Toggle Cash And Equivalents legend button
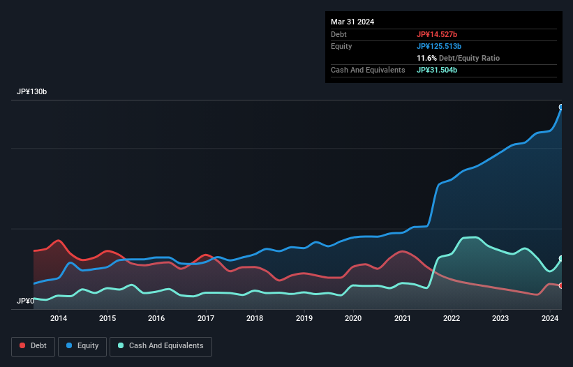The width and height of the screenshot is (573, 367). pyautogui.click(x=161, y=346)
